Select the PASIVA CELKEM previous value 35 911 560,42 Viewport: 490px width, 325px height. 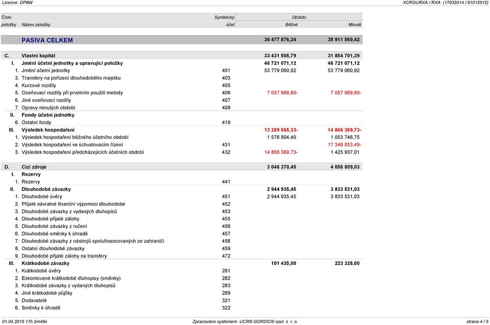(344, 40)
